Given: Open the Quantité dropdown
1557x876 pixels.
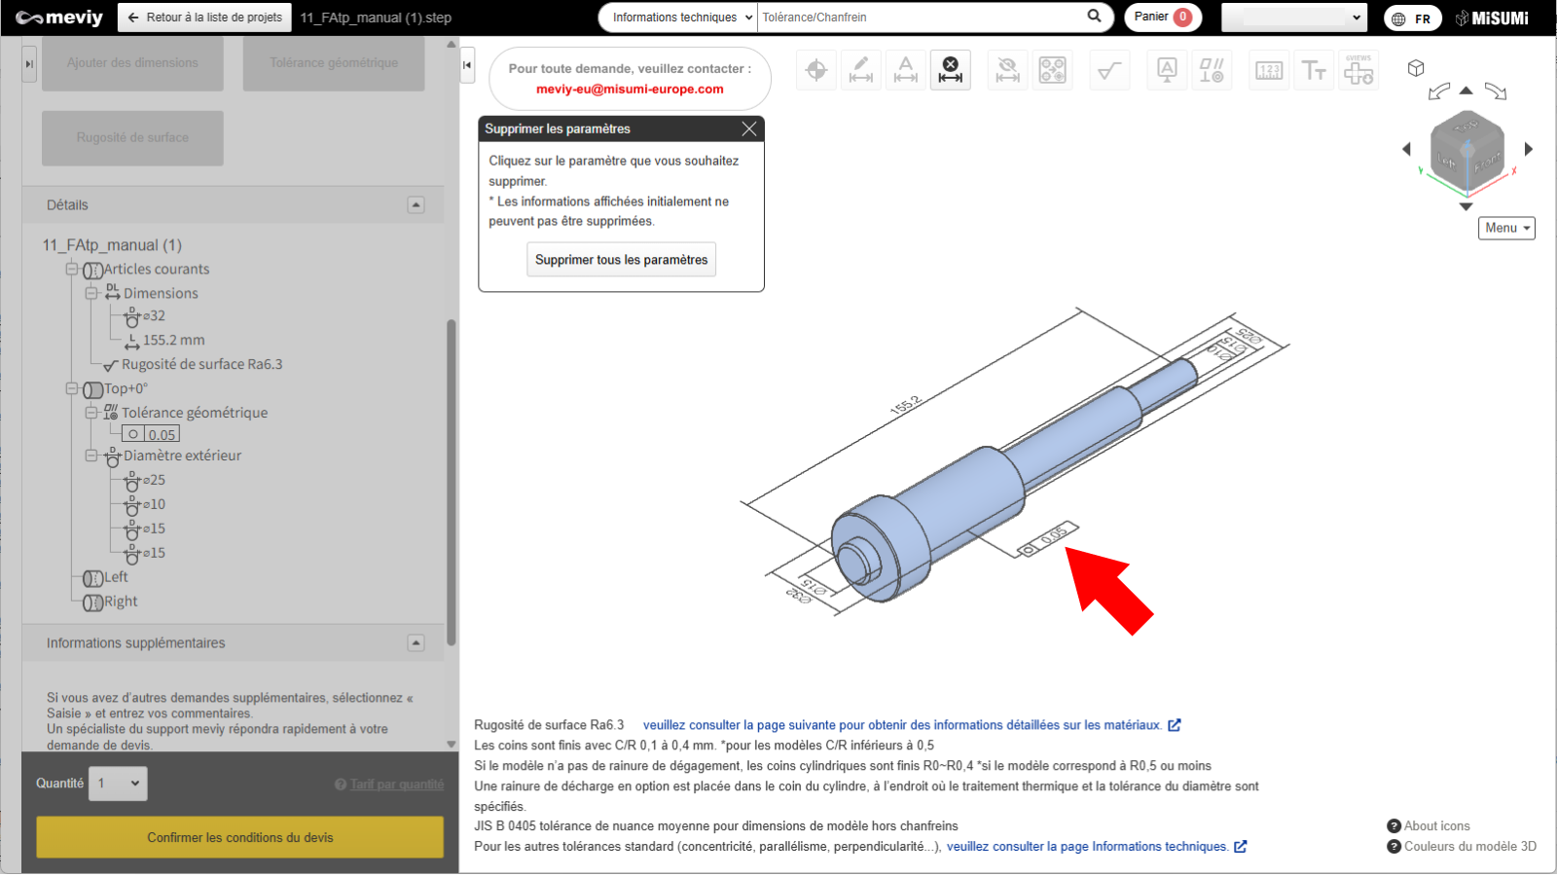Looking at the screenshot, I should (118, 784).
